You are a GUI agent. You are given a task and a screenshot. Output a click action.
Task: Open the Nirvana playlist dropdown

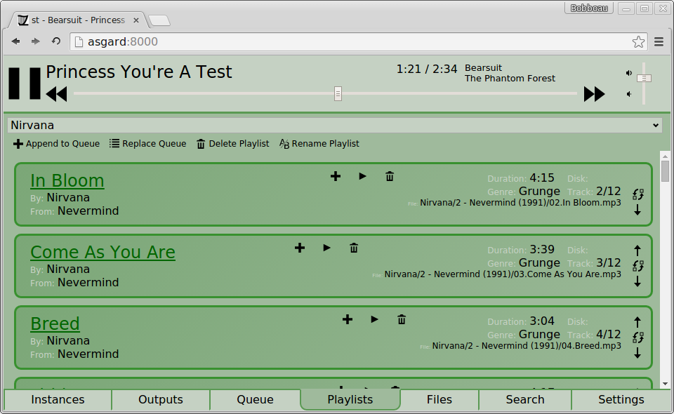click(334, 126)
